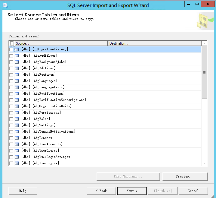
Task: Toggle select-all checkbox in Source header
Action: [11, 43]
